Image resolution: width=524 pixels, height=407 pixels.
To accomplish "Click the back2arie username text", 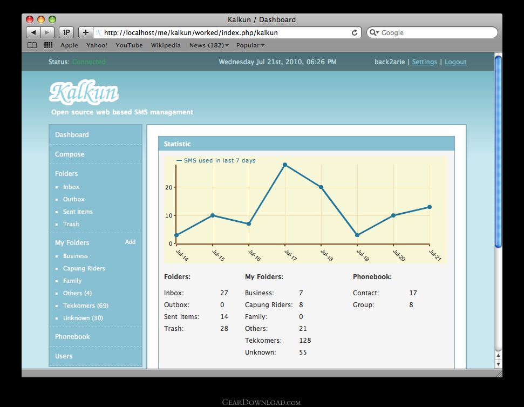I will (x=390, y=62).
